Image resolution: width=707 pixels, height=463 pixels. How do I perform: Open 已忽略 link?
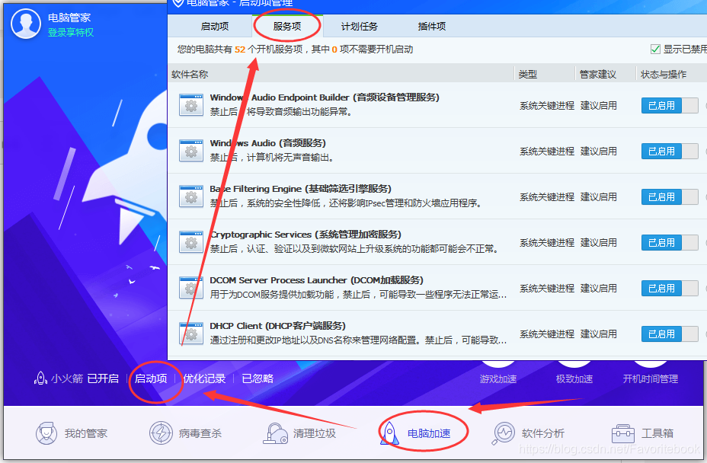click(x=258, y=378)
